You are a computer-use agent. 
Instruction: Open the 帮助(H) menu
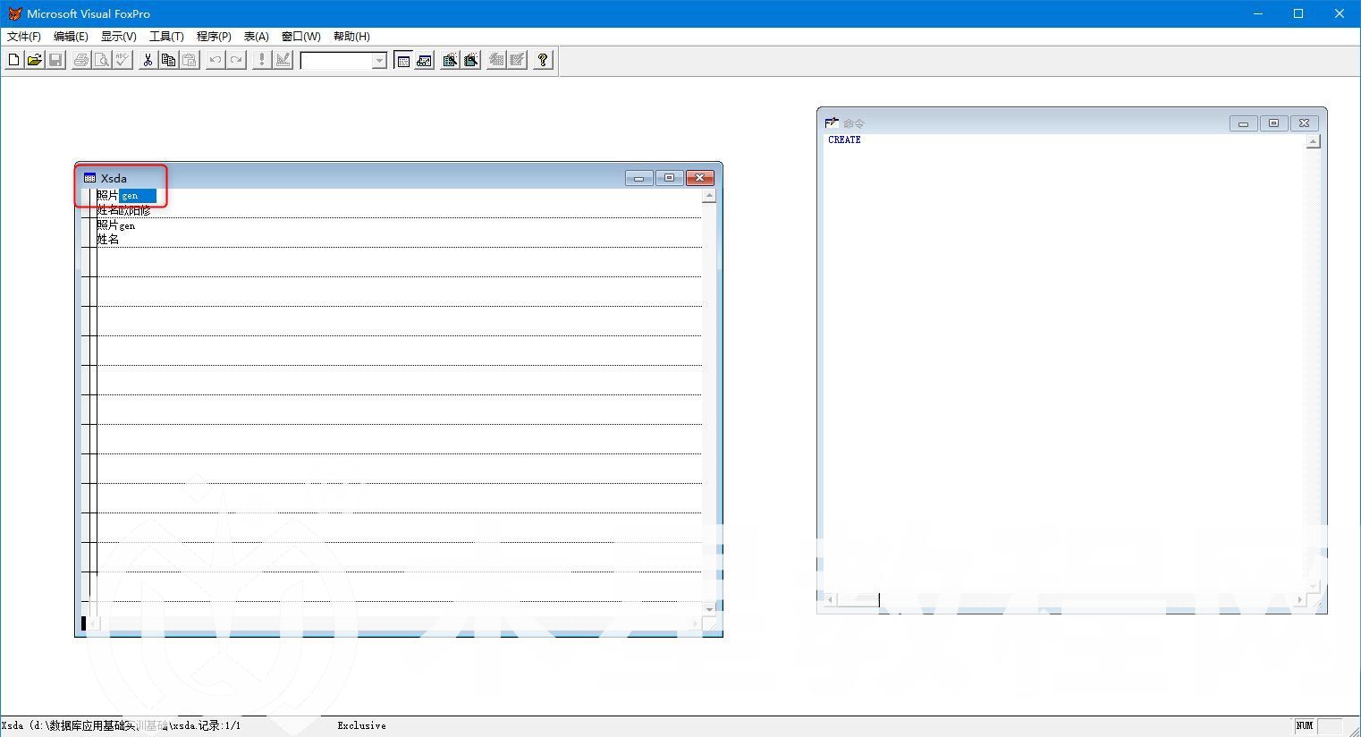tap(351, 37)
